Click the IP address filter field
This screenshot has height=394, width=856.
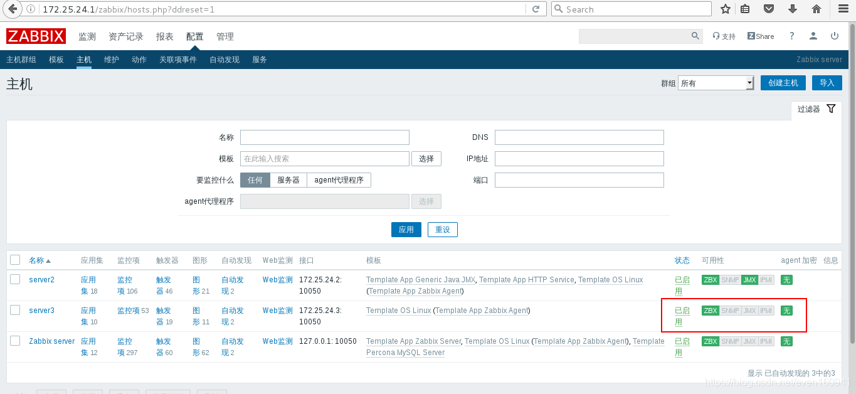coord(579,159)
